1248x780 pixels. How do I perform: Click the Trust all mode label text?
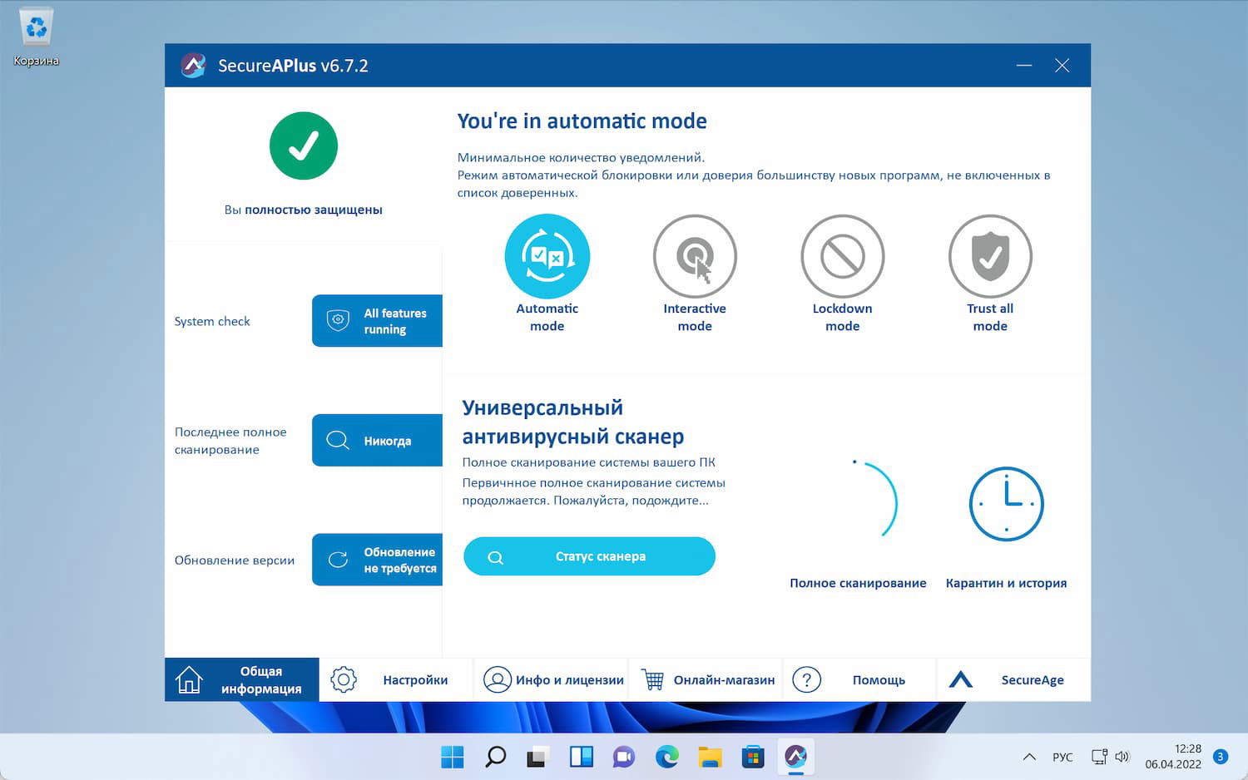coord(990,317)
